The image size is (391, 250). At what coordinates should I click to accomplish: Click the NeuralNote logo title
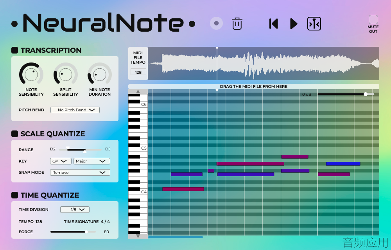tap(103, 23)
